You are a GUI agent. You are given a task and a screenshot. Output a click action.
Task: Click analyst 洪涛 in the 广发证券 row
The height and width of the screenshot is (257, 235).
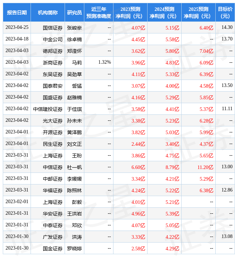[77, 237]
